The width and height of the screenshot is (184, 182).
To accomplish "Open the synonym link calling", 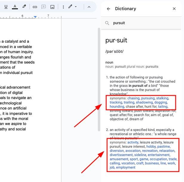I will coord(115,163).
